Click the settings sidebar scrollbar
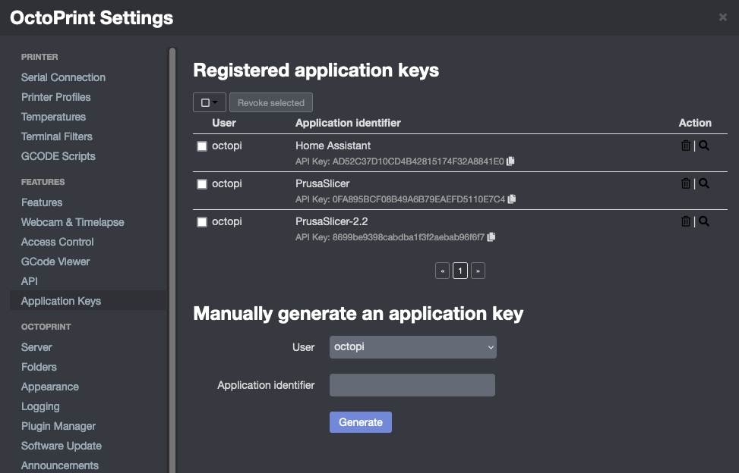The image size is (739, 473). click(x=172, y=258)
